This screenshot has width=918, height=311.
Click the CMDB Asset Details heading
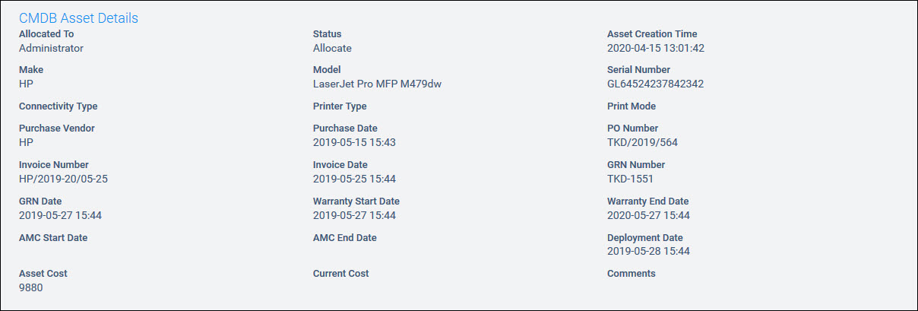tap(78, 17)
